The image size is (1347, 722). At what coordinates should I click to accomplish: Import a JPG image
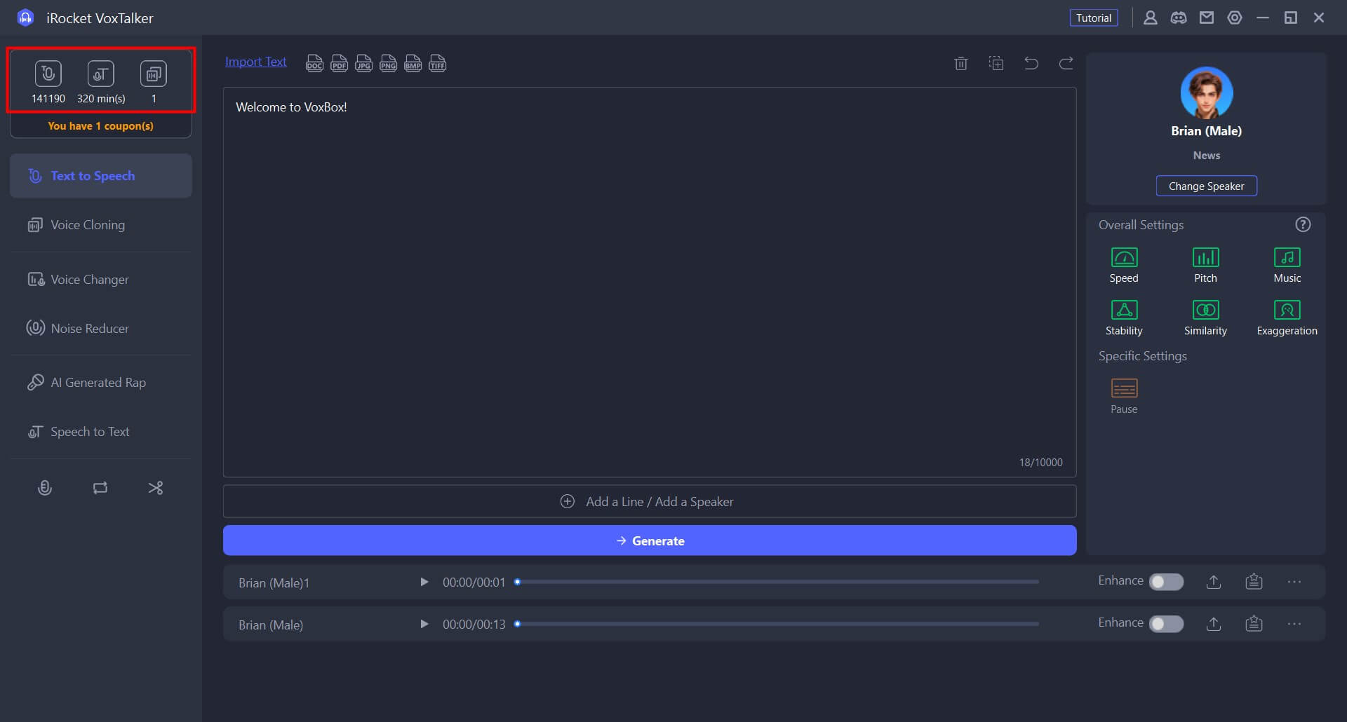[363, 64]
